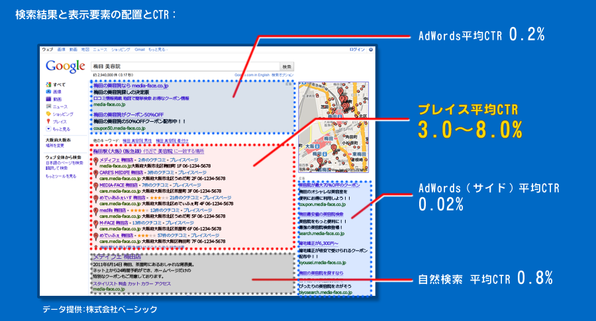
Task: Select the すべて filter icon in sidebar
Action: pos(48,84)
